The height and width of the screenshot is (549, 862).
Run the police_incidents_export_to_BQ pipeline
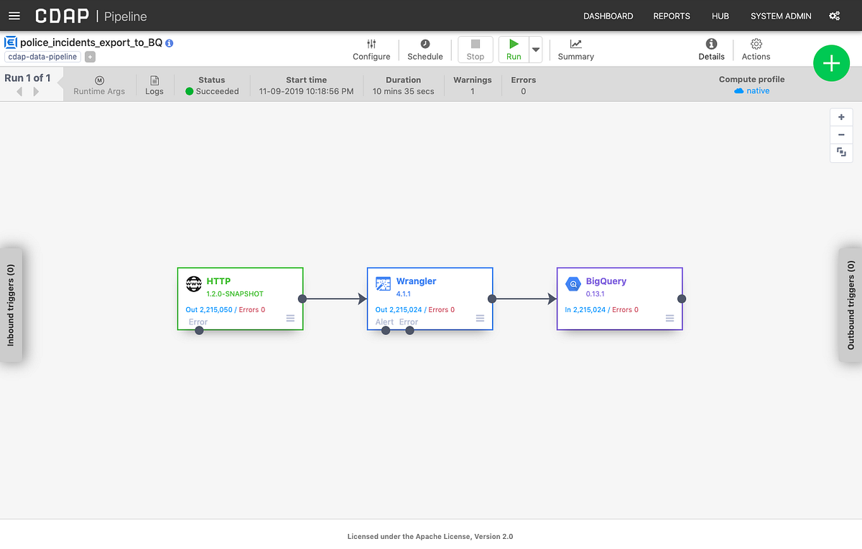(x=513, y=49)
